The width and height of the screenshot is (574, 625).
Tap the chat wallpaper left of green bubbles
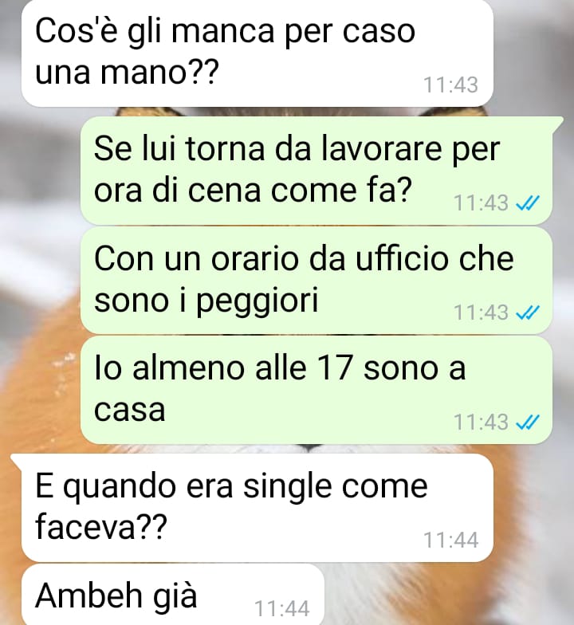coord(40,279)
